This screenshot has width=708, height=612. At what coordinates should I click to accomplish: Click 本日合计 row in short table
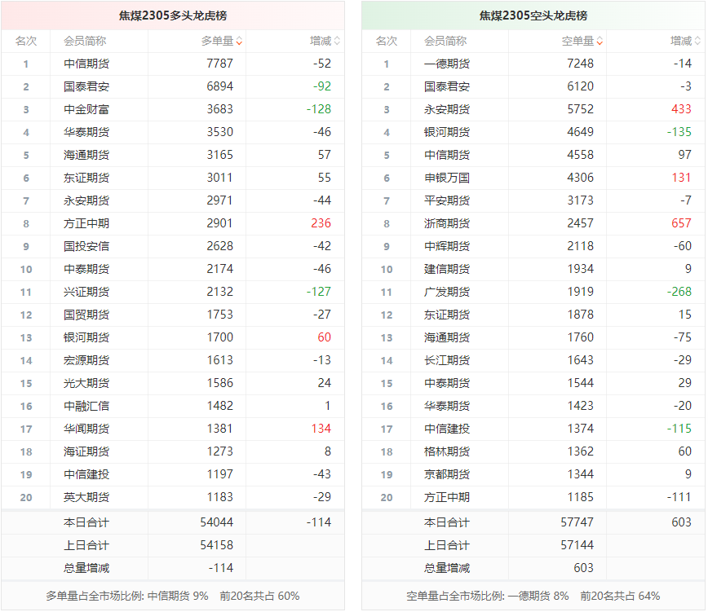pos(446,522)
